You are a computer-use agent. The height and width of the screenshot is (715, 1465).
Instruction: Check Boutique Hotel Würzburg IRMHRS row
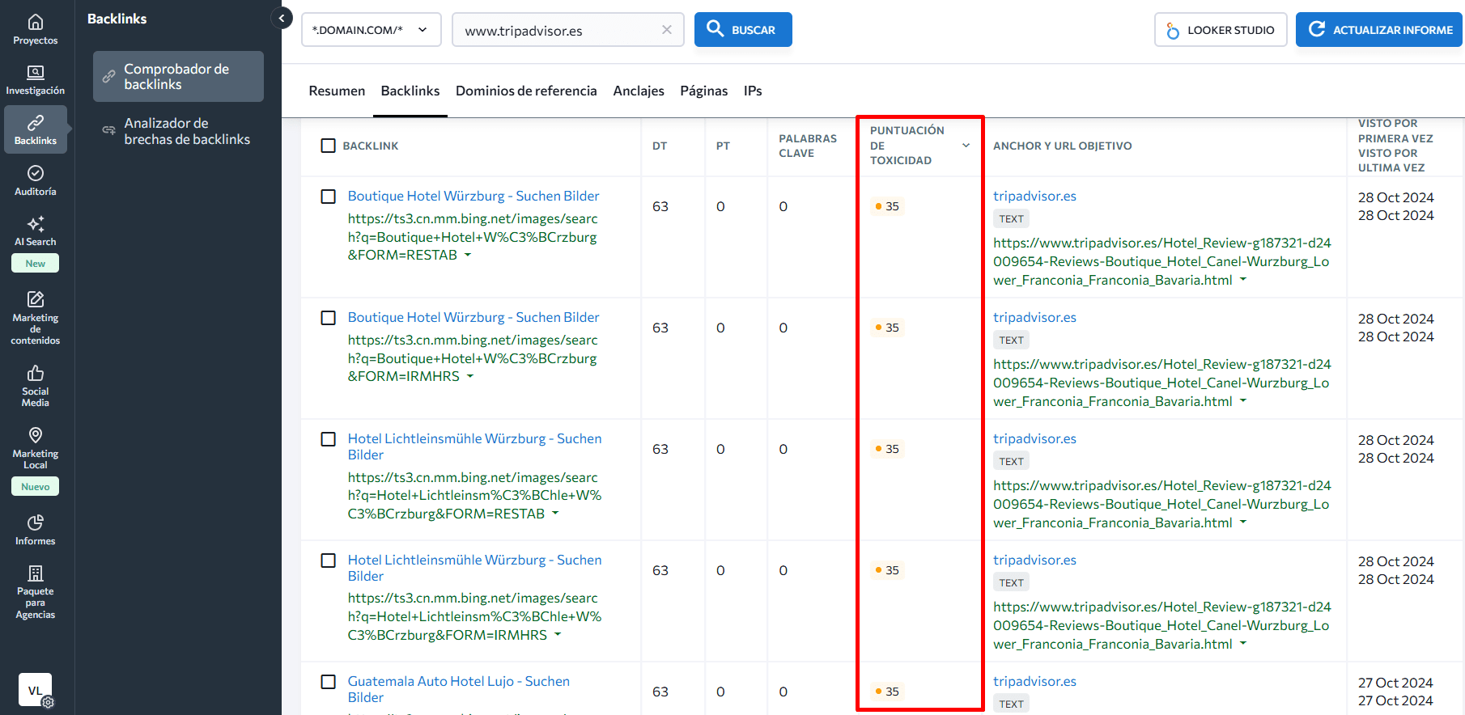pyautogui.click(x=328, y=318)
